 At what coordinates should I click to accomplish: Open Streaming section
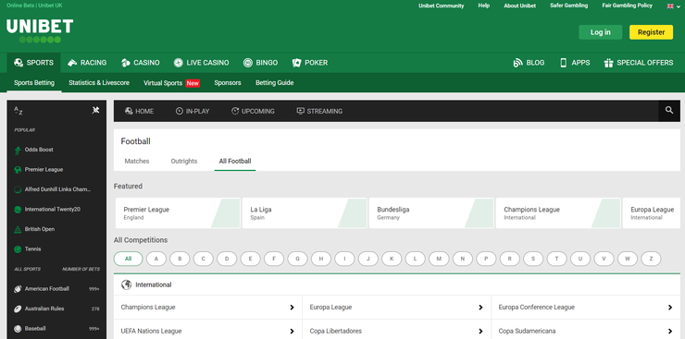(x=319, y=111)
